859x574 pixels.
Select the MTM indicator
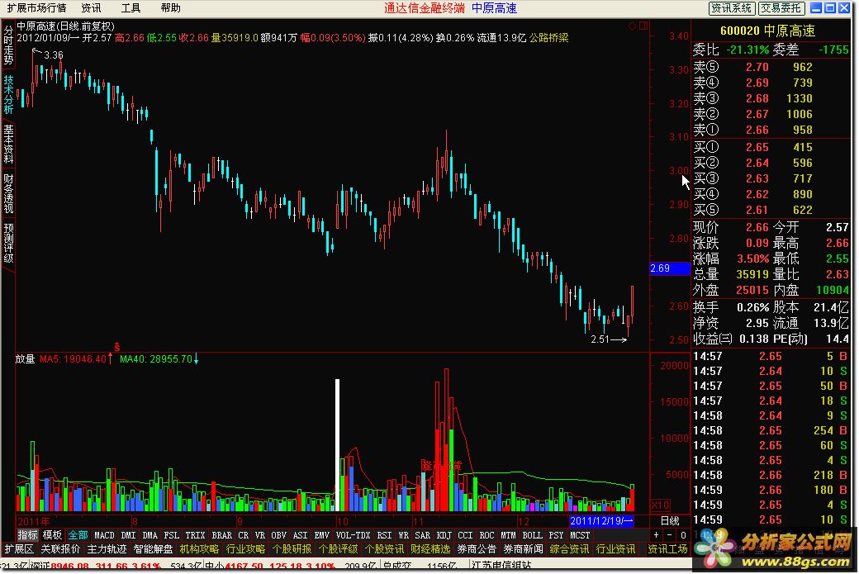coord(508,535)
